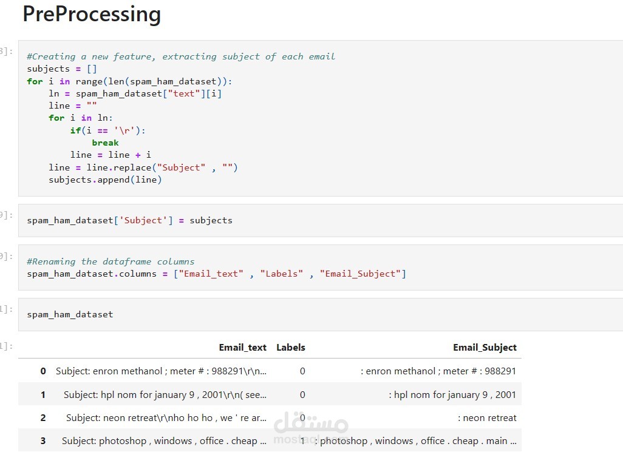The height and width of the screenshot is (455, 623).
Task: Click the Email_text column header
Action: pyautogui.click(x=242, y=348)
